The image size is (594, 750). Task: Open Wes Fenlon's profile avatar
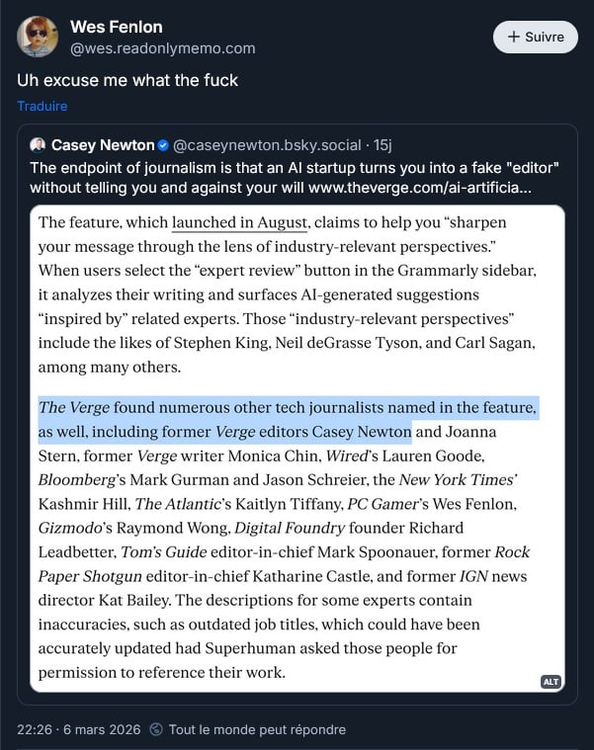click(38, 37)
